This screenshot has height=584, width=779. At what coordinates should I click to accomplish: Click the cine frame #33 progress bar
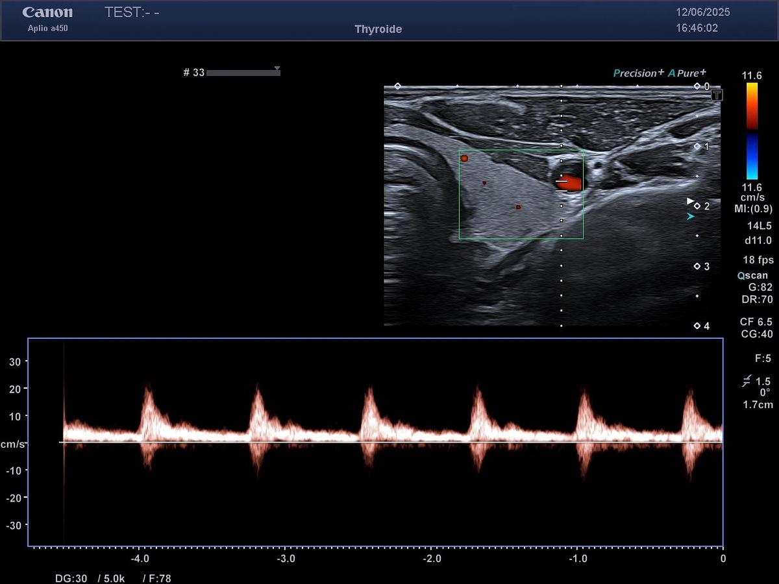pyautogui.click(x=243, y=73)
